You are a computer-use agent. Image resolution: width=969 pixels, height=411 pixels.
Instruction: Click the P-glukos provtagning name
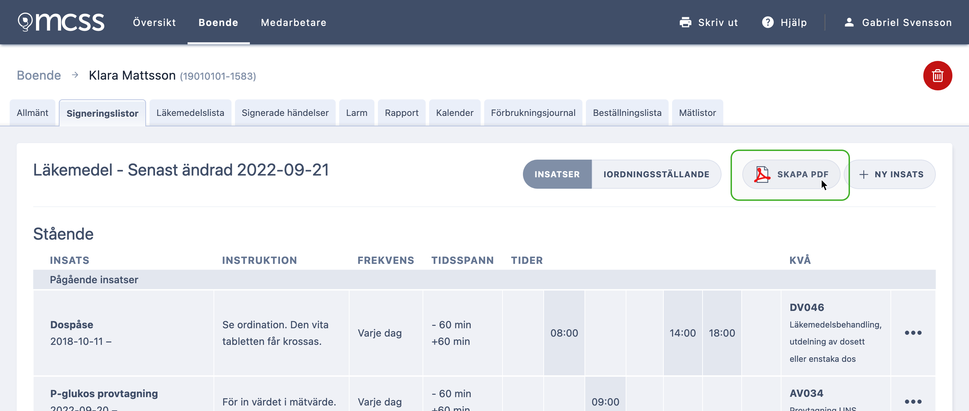104,393
